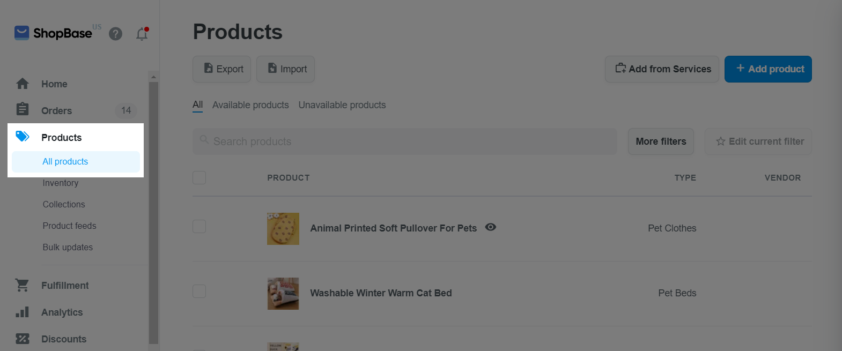Switch to the Available products tab

pos(250,105)
